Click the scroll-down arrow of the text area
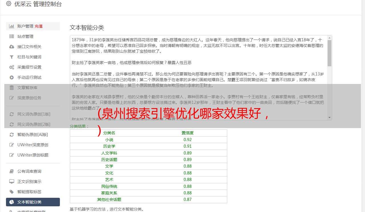Image resolution: width=365 pixels, height=212 pixels. pos(329,118)
